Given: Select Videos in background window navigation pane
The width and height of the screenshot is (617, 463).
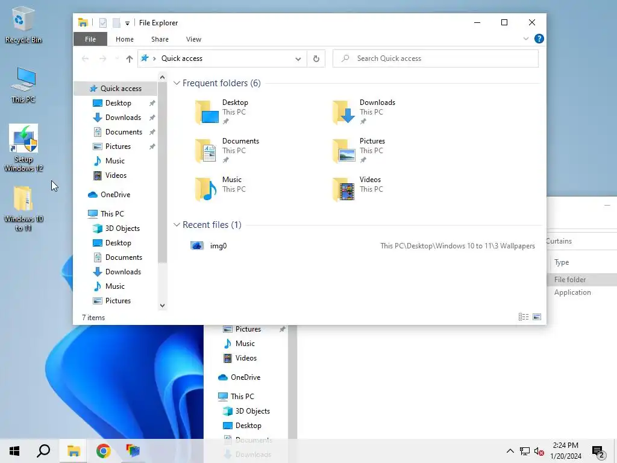Looking at the screenshot, I should pos(246,358).
